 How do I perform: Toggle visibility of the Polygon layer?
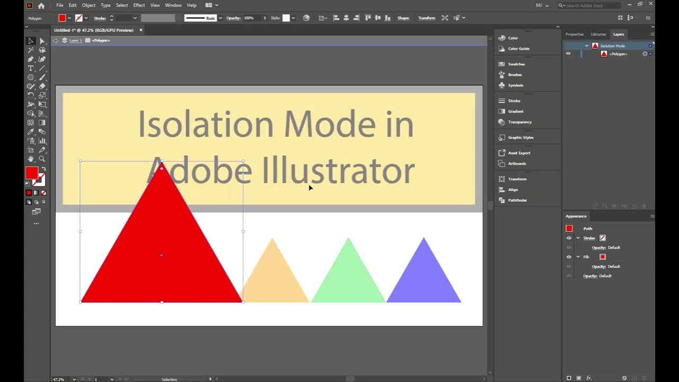pyautogui.click(x=568, y=54)
